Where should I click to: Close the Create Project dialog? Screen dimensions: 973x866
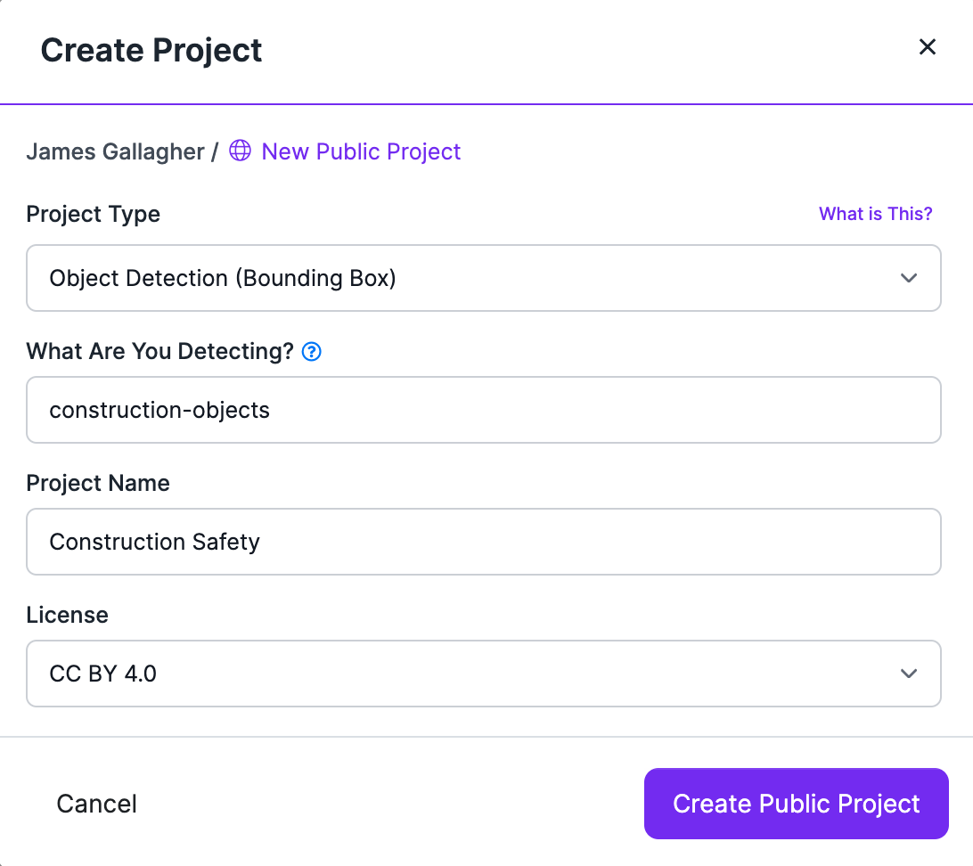point(927,46)
